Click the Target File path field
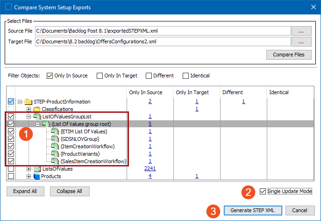 click(x=163, y=42)
